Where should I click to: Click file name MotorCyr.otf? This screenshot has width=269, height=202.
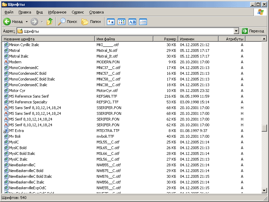[107, 91]
